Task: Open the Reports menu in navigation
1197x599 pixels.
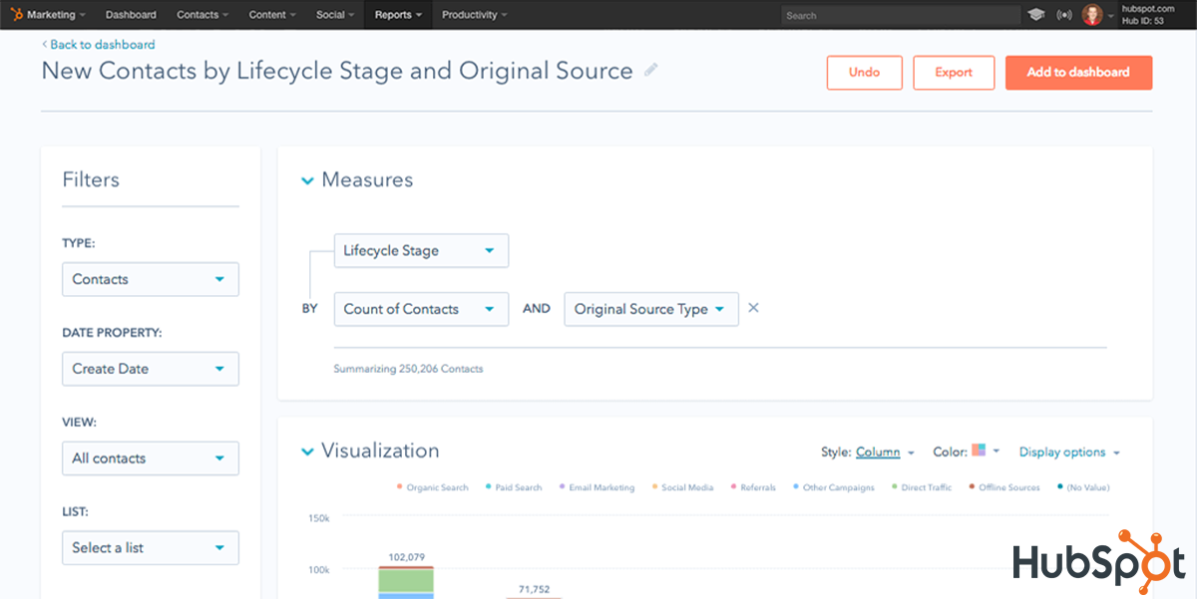Action: 397,14
